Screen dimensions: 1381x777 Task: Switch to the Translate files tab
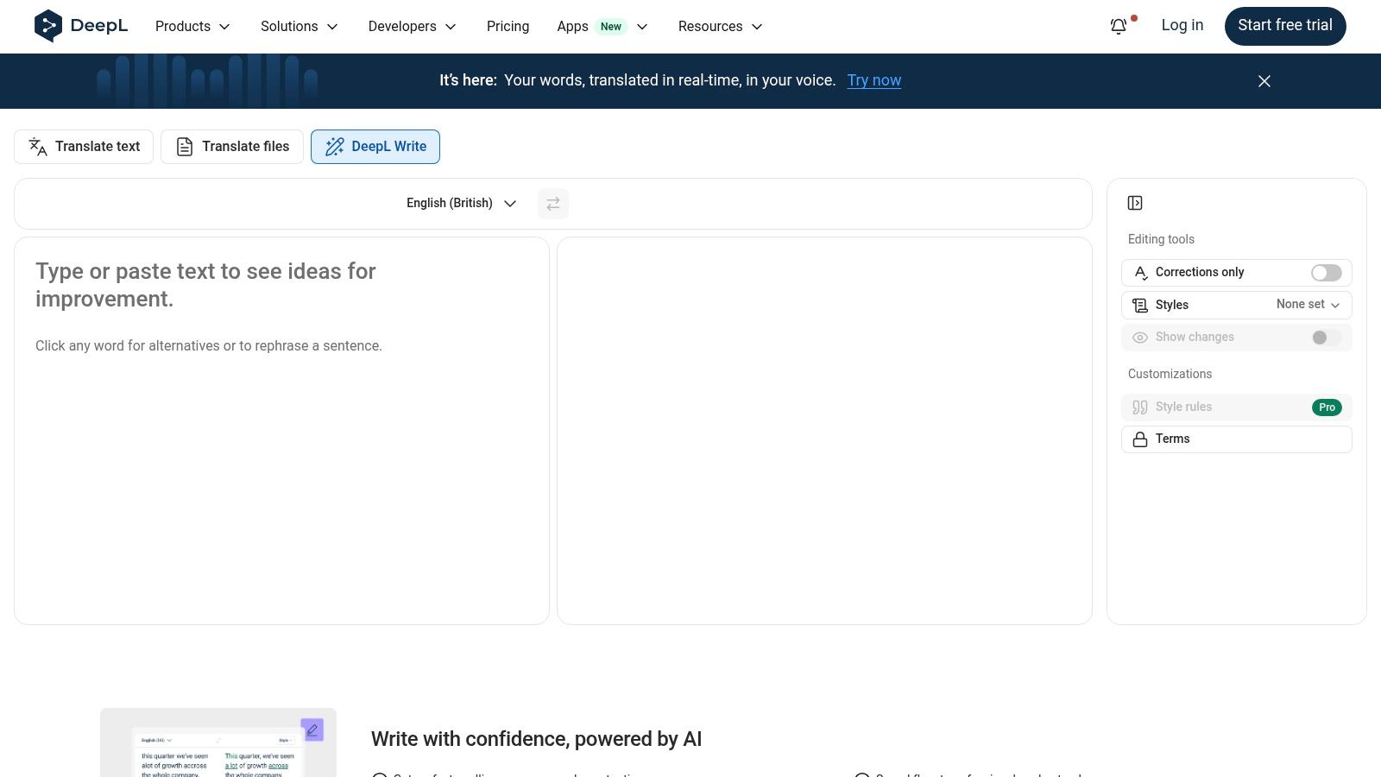click(232, 147)
